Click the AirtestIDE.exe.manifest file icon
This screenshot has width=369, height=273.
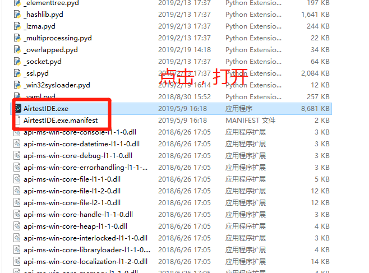18,121
